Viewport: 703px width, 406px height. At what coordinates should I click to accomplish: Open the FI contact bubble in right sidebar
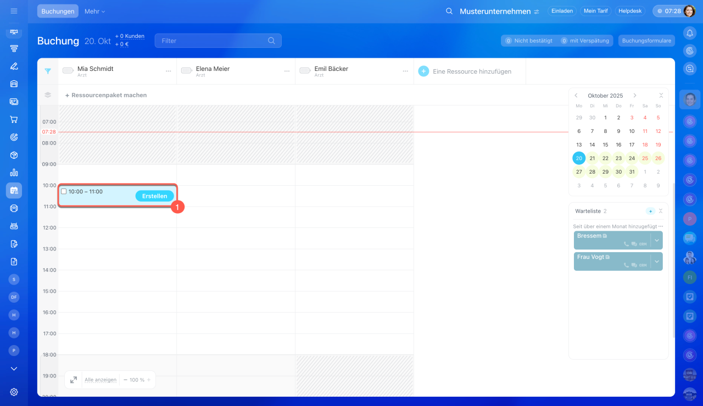click(690, 278)
